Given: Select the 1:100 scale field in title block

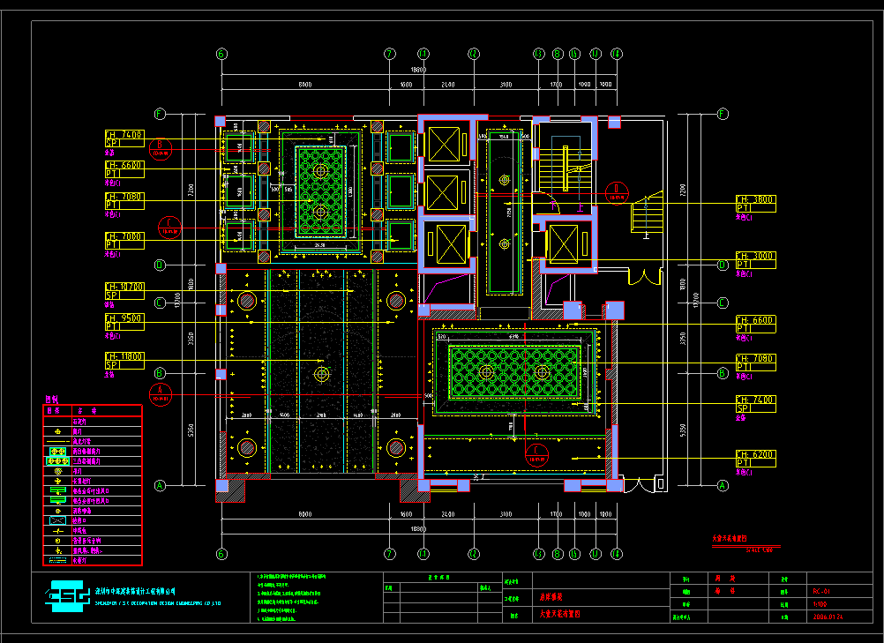Looking at the screenshot, I should pos(818,605).
